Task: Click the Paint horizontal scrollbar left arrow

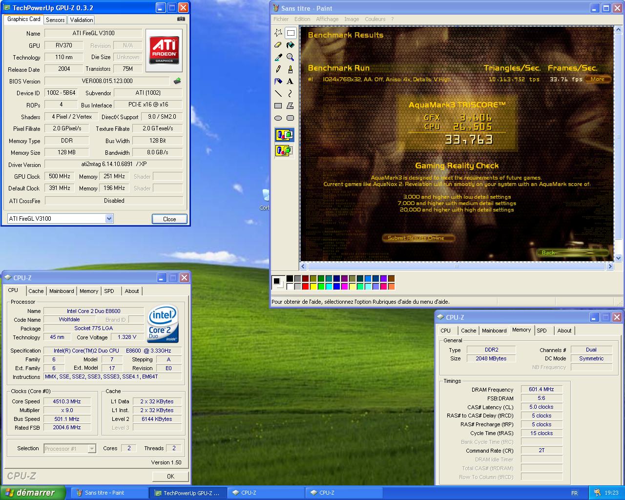Action: [303, 266]
